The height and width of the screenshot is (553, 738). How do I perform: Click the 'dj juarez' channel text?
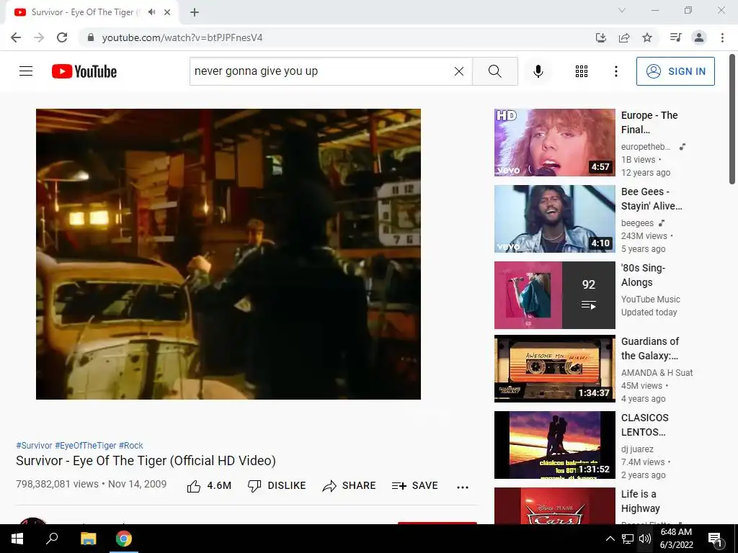(x=637, y=449)
